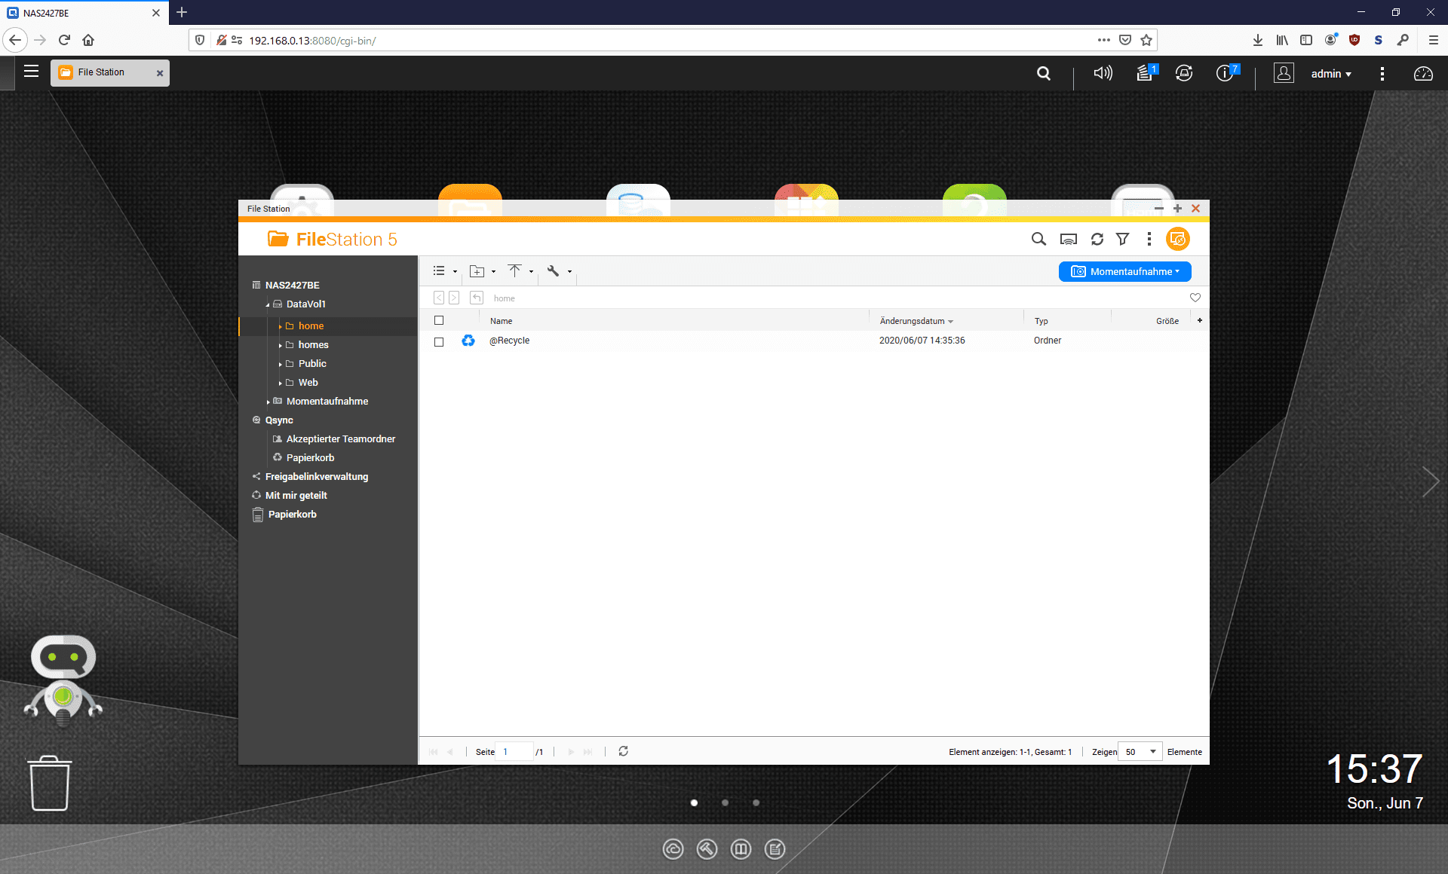Open the File Station more options menu
1448x874 pixels.
(1149, 239)
